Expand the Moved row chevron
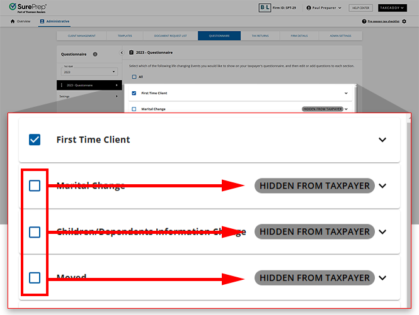Image resolution: width=419 pixels, height=315 pixels. pos(382,278)
